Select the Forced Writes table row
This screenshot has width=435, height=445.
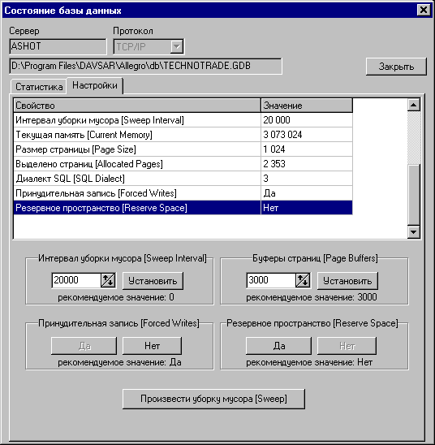(x=183, y=193)
